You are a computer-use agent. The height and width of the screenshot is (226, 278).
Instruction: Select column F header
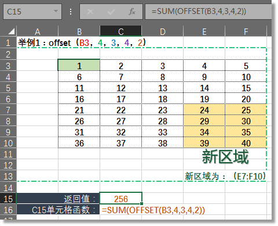(246, 31)
